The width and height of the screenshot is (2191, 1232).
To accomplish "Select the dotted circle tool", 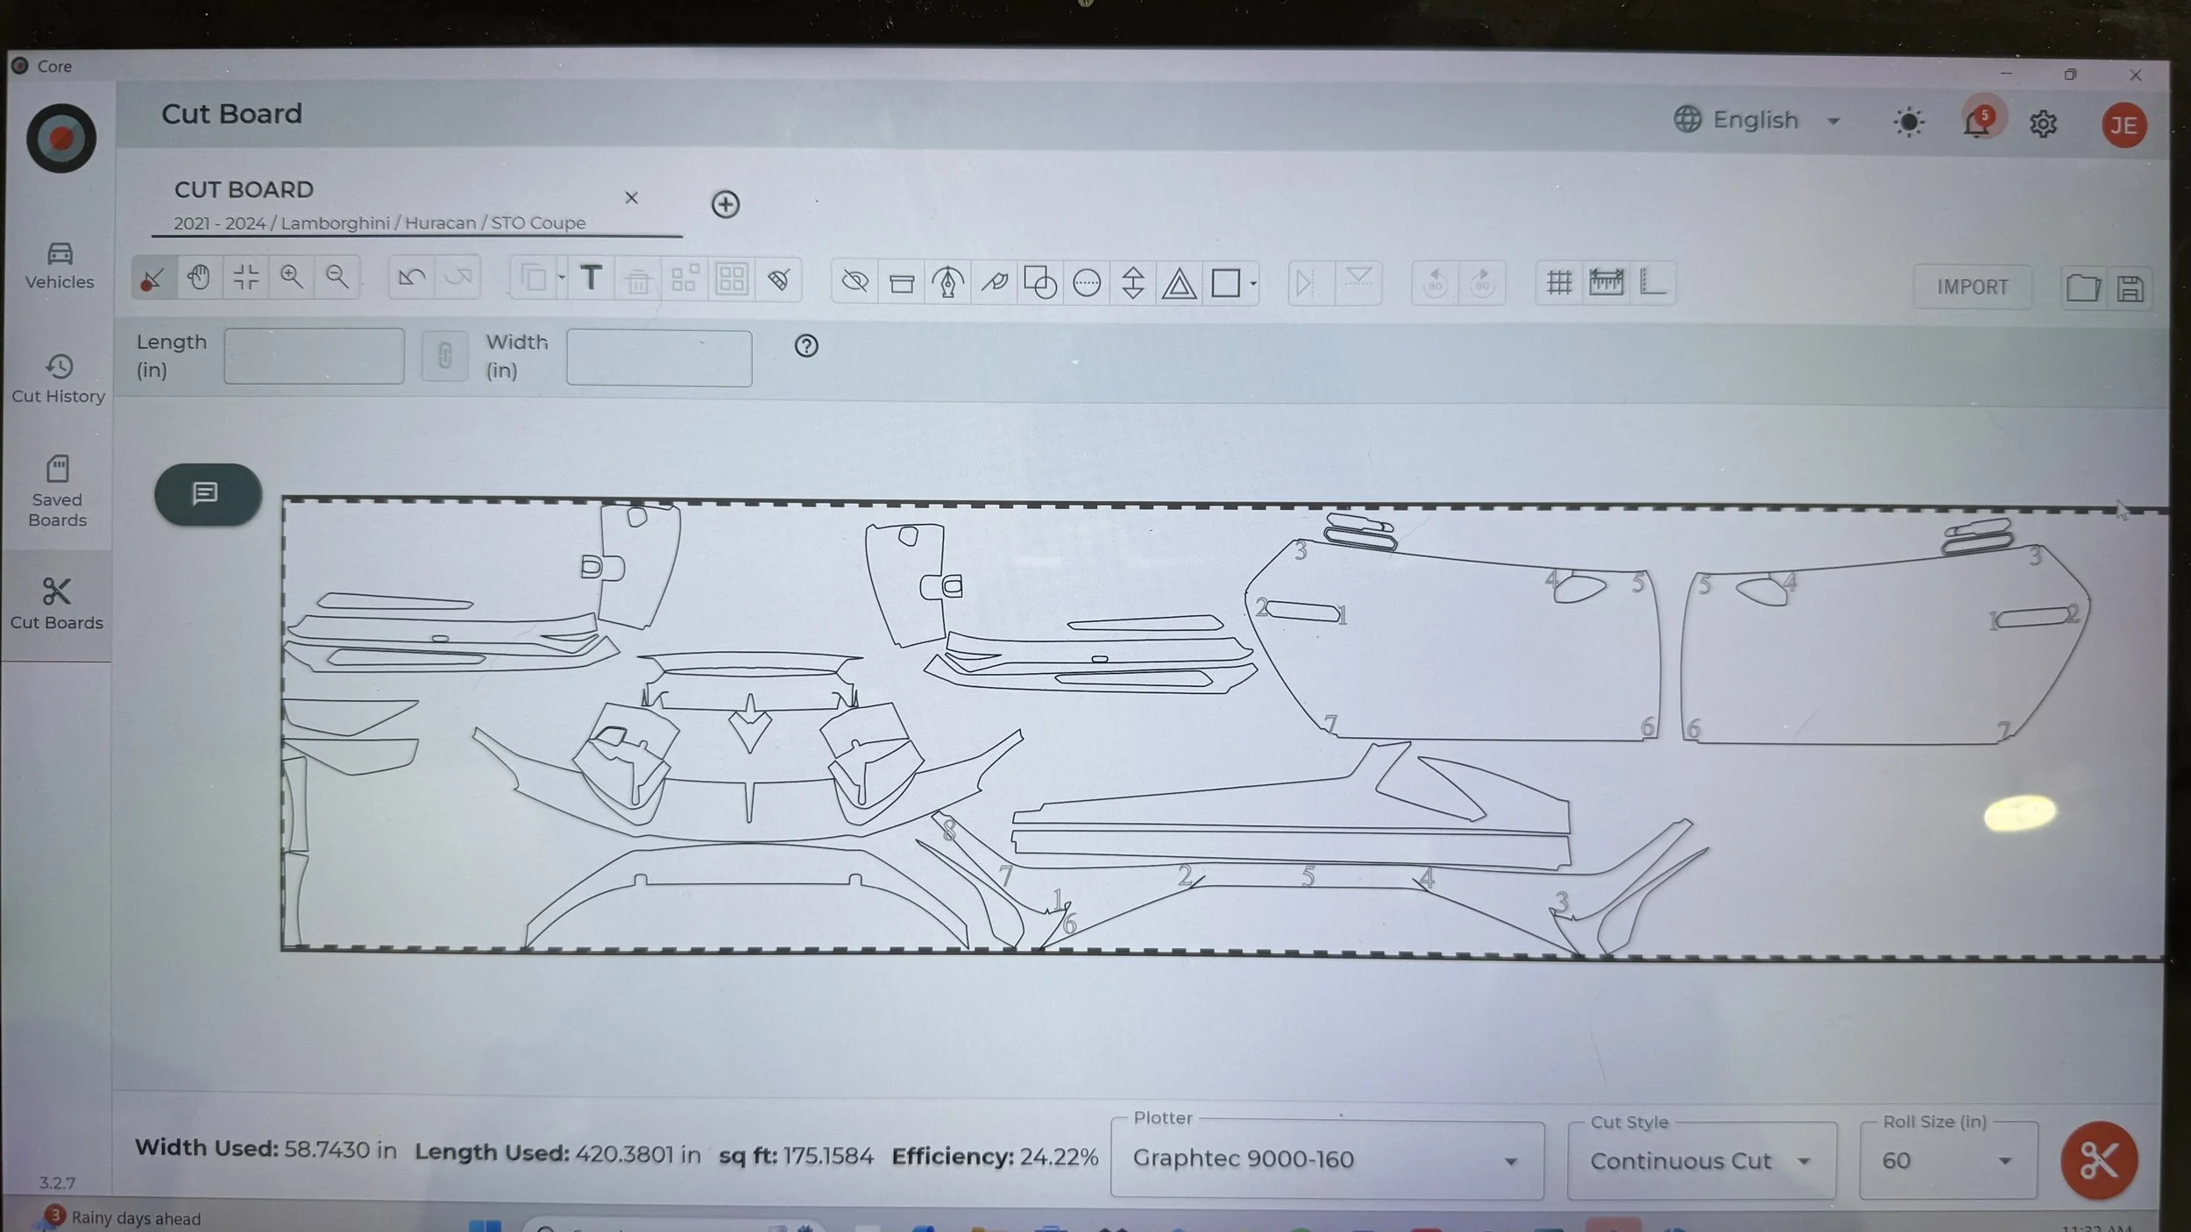I will click(x=1087, y=283).
